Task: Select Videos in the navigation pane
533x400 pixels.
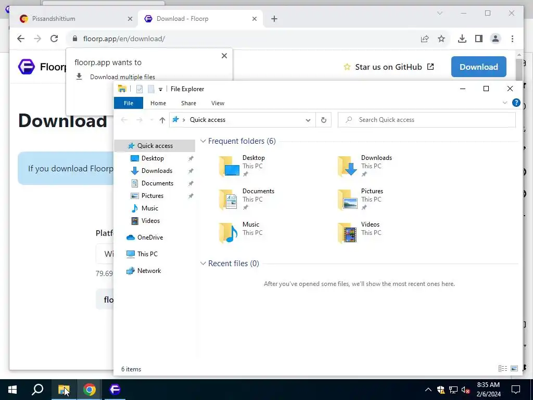Action: [x=150, y=221]
